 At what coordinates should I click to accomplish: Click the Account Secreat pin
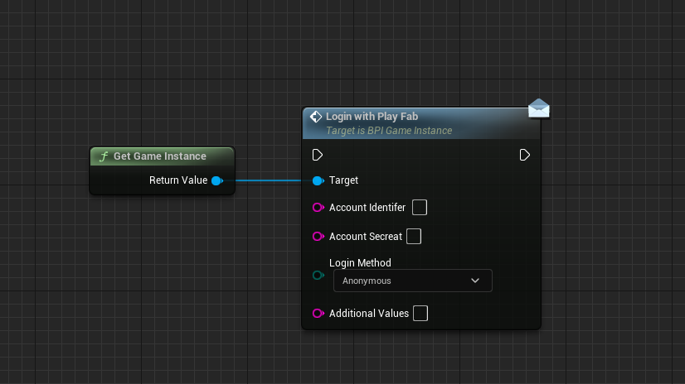point(318,236)
